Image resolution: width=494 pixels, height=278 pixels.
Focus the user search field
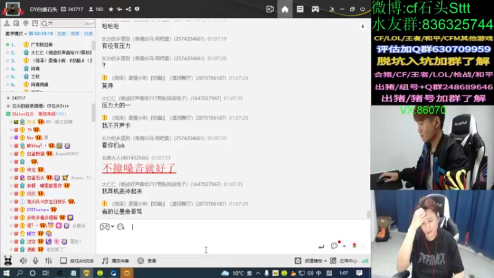(x=65, y=23)
